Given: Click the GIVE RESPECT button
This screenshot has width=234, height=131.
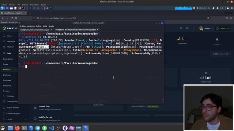Looking at the screenshot, I should coord(153,106).
